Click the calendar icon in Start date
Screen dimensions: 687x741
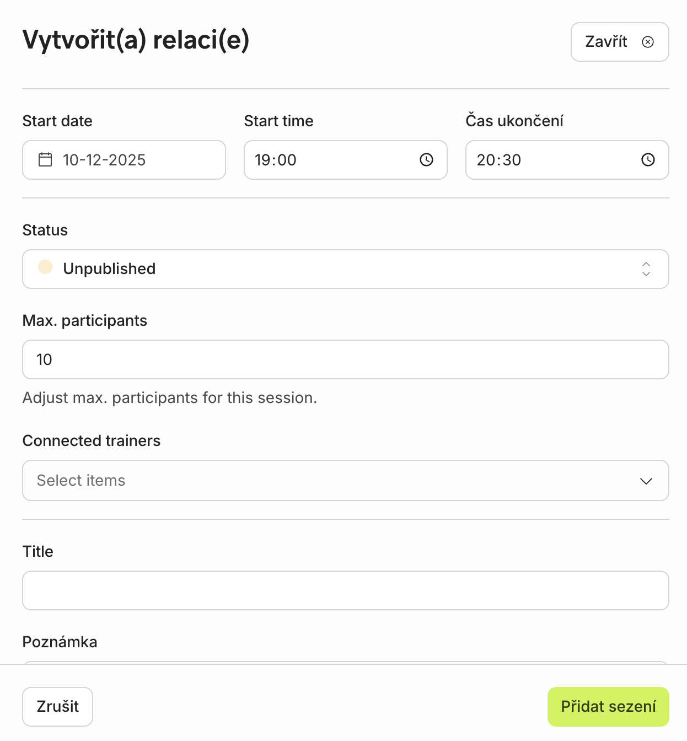tap(45, 160)
